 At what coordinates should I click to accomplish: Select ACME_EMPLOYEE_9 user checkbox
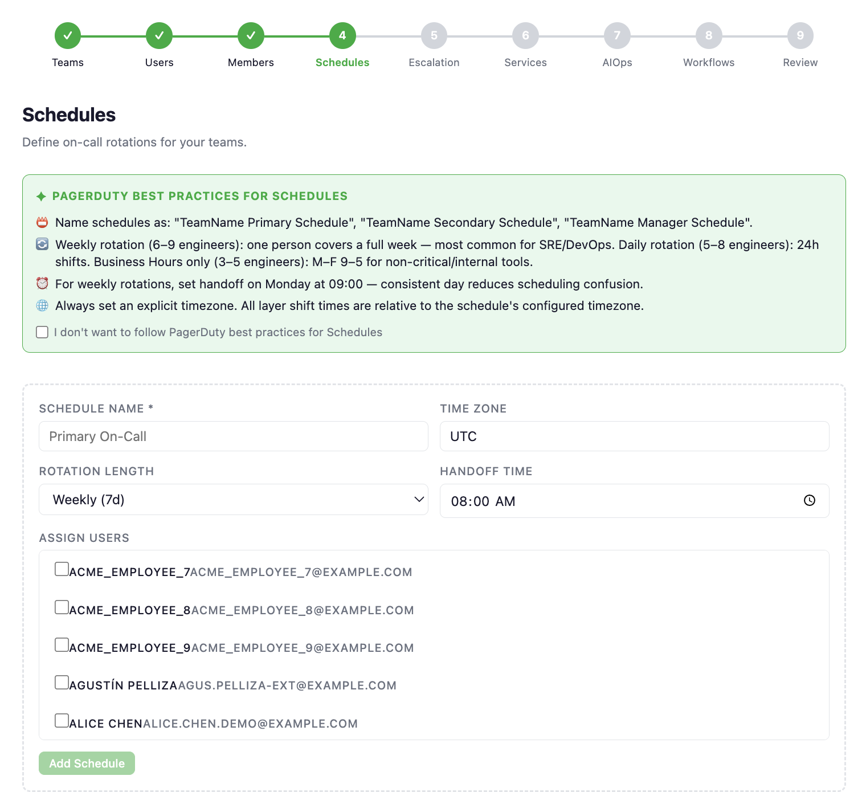(62, 644)
